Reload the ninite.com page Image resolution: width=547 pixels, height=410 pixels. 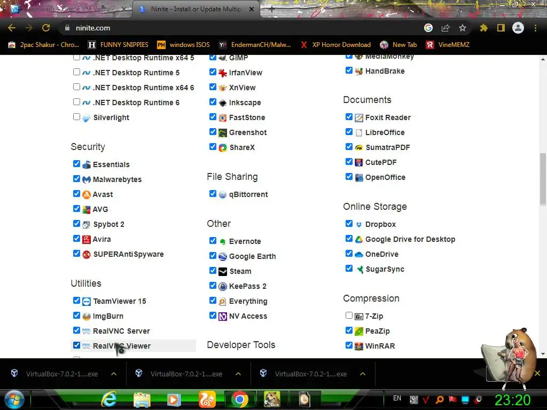(46, 28)
